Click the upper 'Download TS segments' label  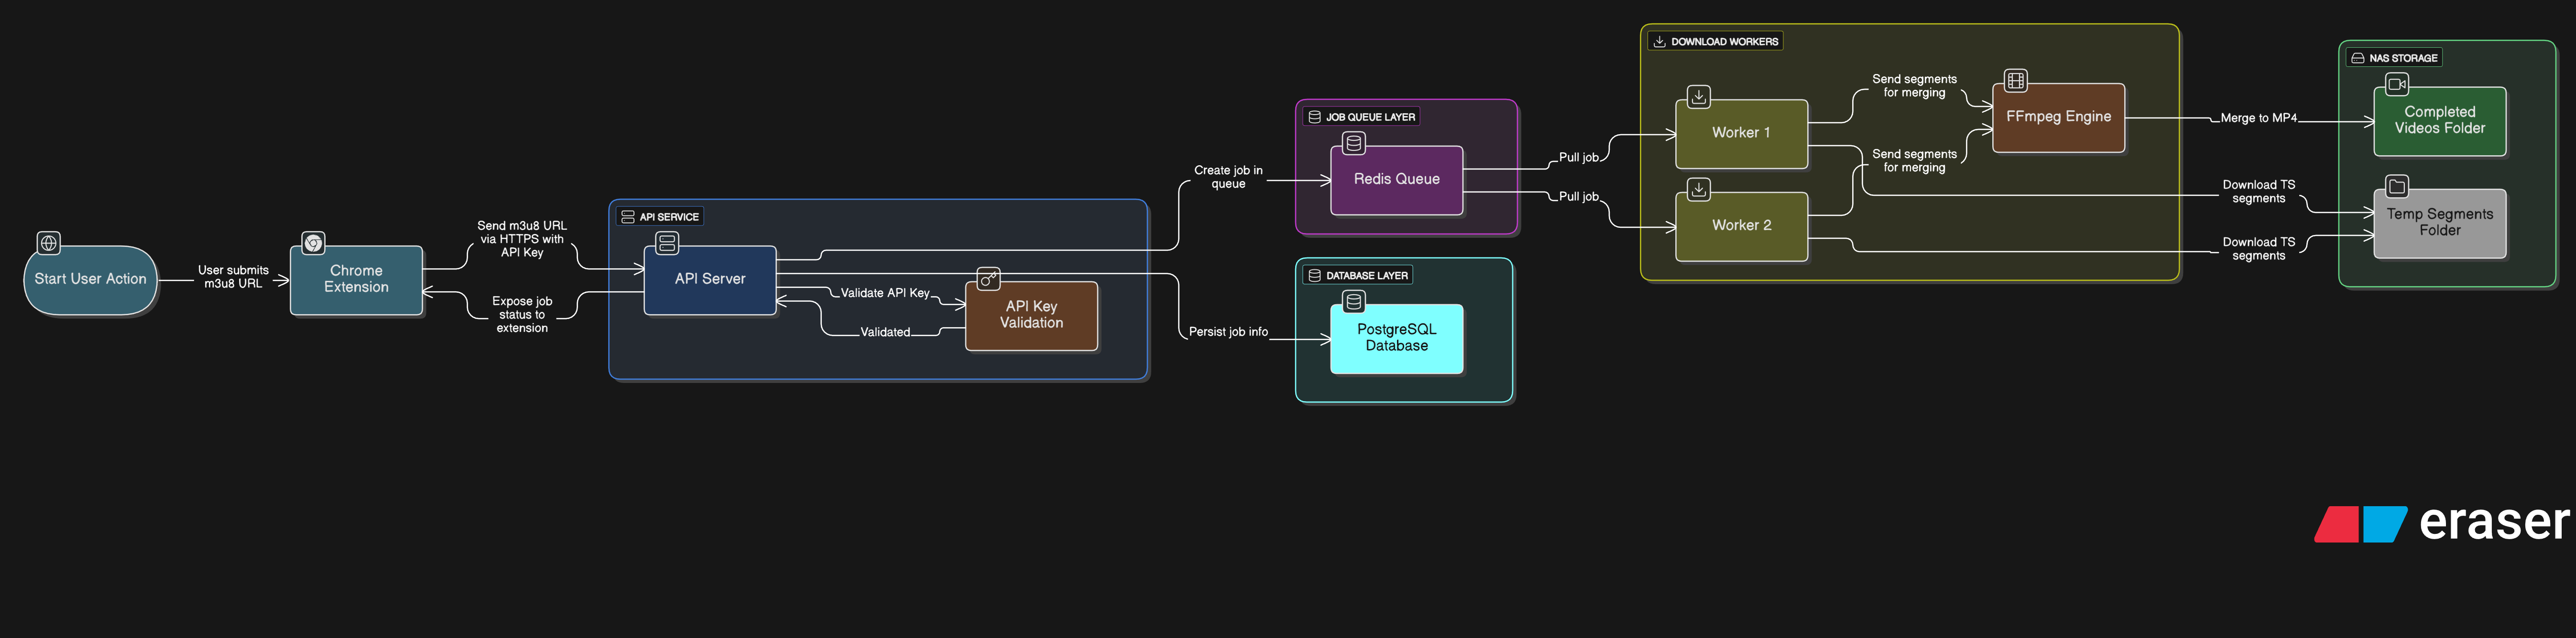click(x=2259, y=191)
